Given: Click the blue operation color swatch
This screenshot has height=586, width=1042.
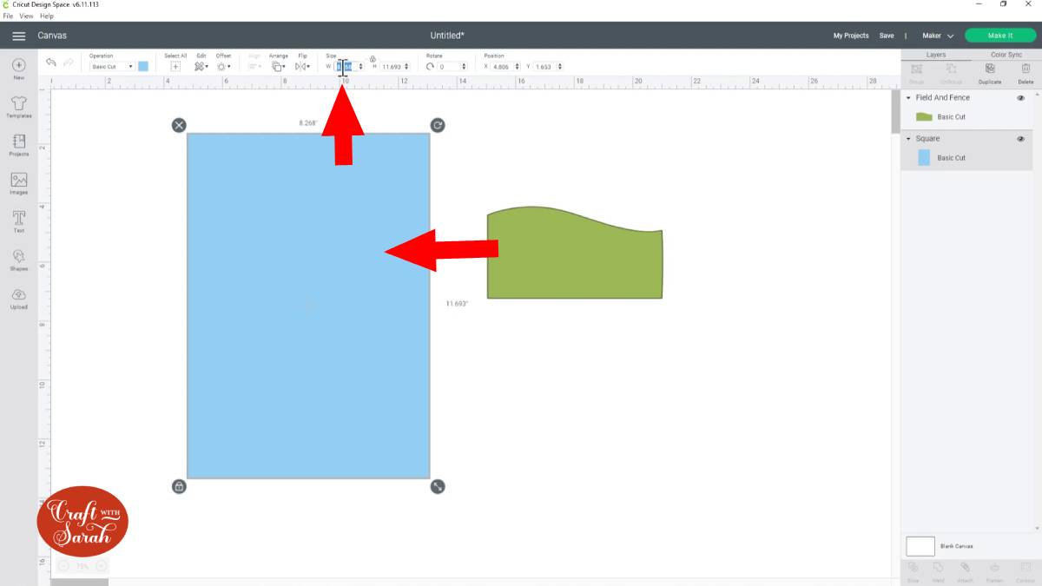Looking at the screenshot, I should pyautogui.click(x=143, y=66).
